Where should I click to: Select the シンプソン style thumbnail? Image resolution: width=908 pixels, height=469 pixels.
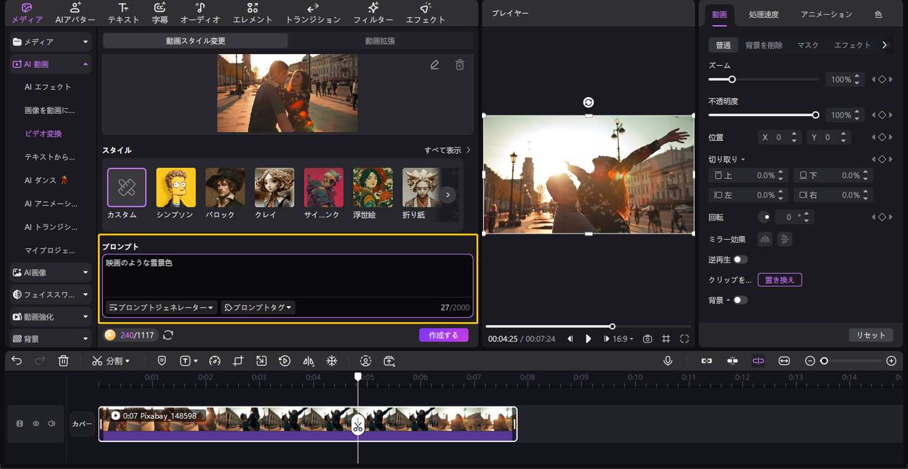[x=175, y=187]
